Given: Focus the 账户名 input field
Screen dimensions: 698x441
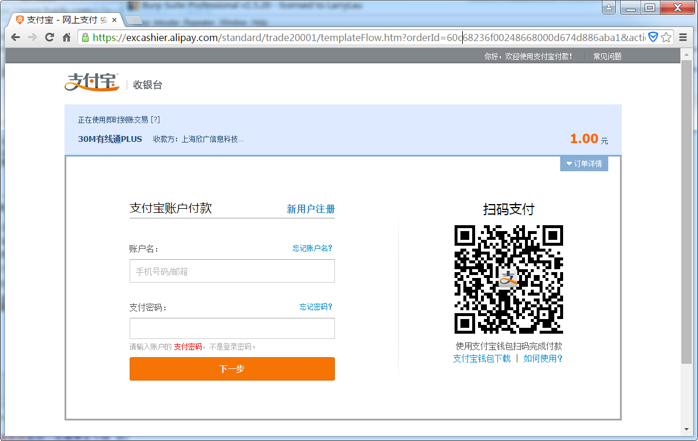Looking at the screenshot, I should click(232, 271).
